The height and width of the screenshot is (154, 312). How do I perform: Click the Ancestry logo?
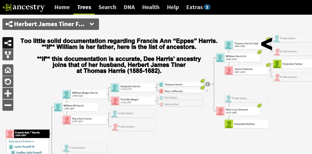point(24,7)
